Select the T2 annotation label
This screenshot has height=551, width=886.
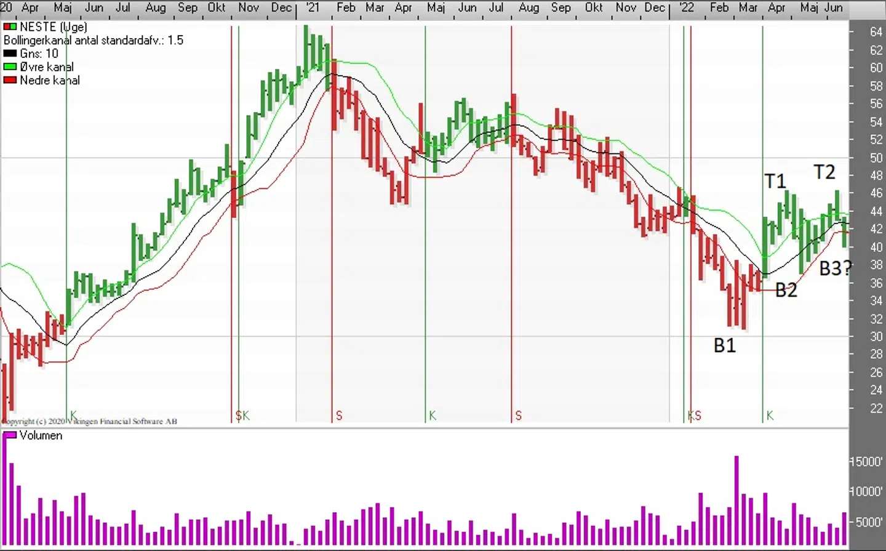824,172
